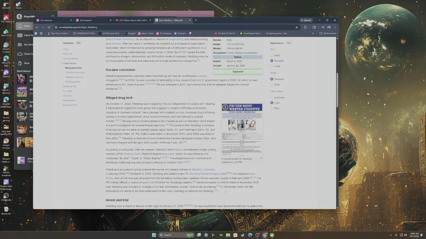
Task: Select the Automatic color option
Action: [x=272, y=98]
